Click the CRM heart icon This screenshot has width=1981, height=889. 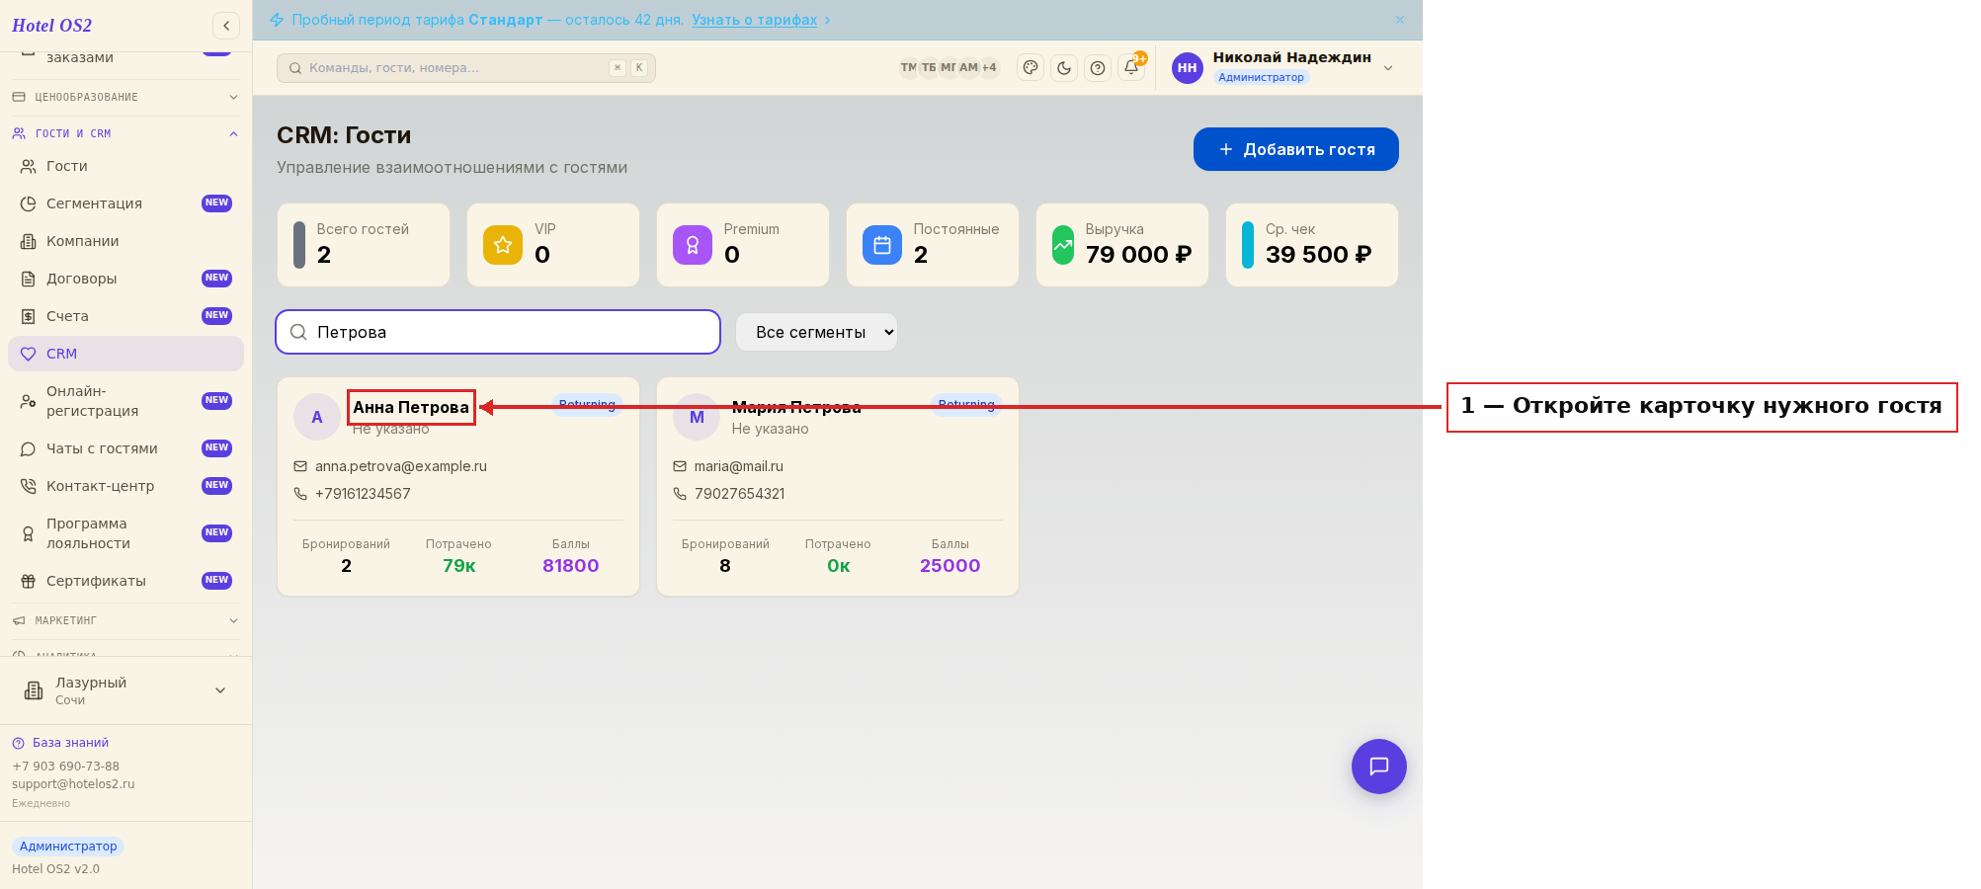28,354
